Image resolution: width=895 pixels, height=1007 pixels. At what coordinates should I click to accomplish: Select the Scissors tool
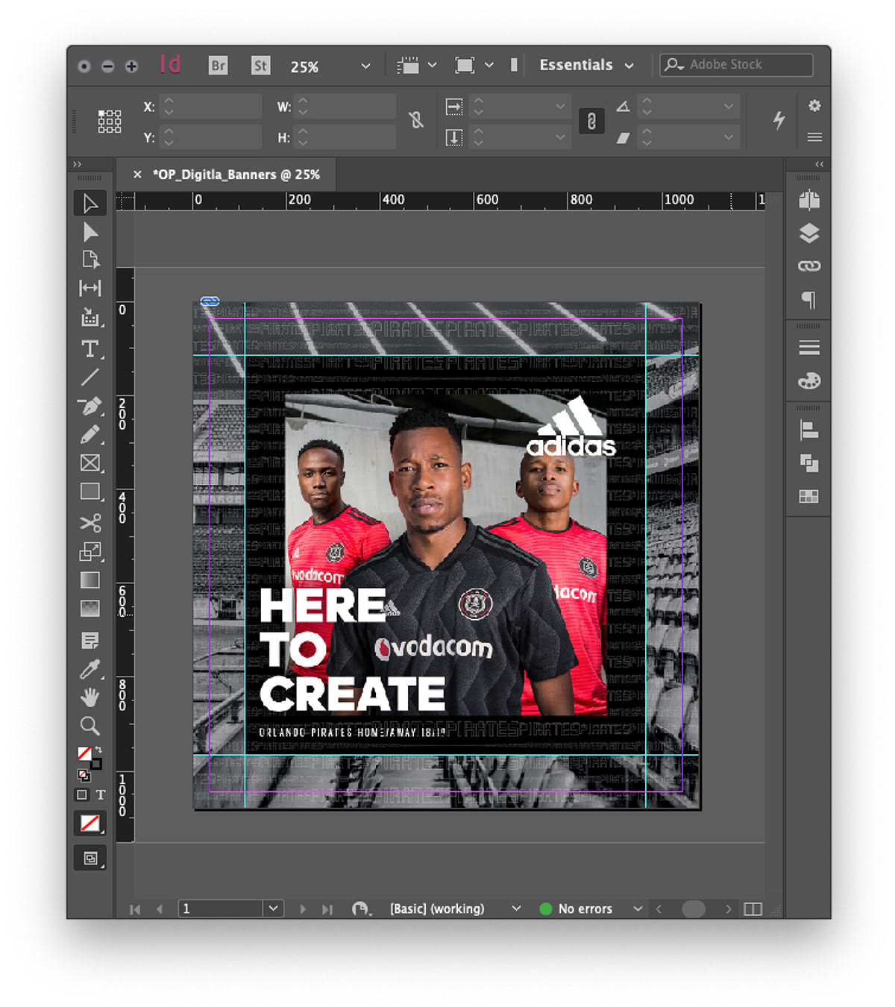90,522
